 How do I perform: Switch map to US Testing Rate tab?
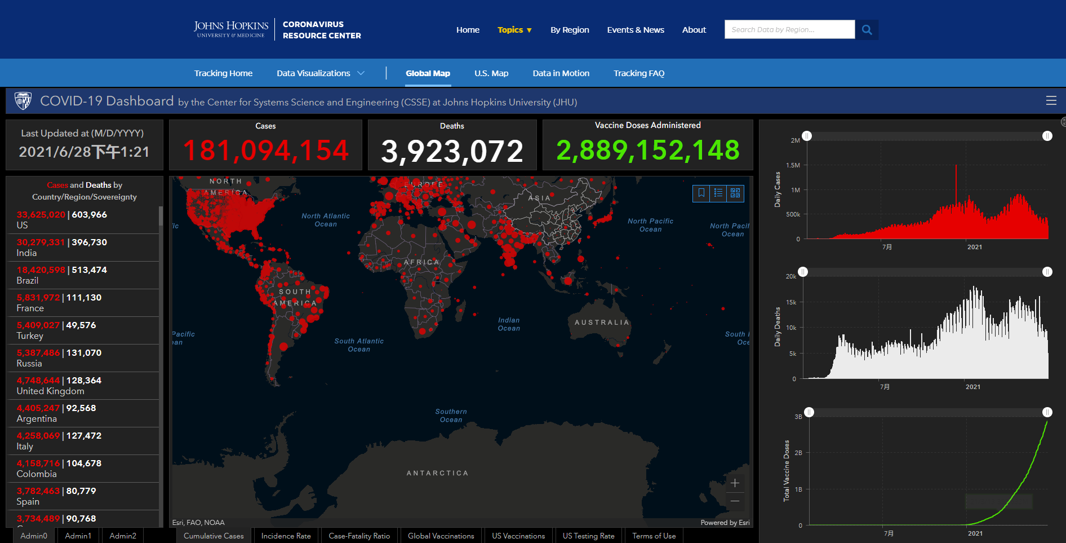pyautogui.click(x=588, y=536)
